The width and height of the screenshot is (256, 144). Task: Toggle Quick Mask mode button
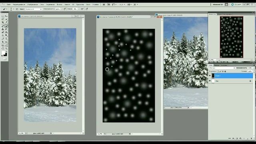click(x=4, y=59)
